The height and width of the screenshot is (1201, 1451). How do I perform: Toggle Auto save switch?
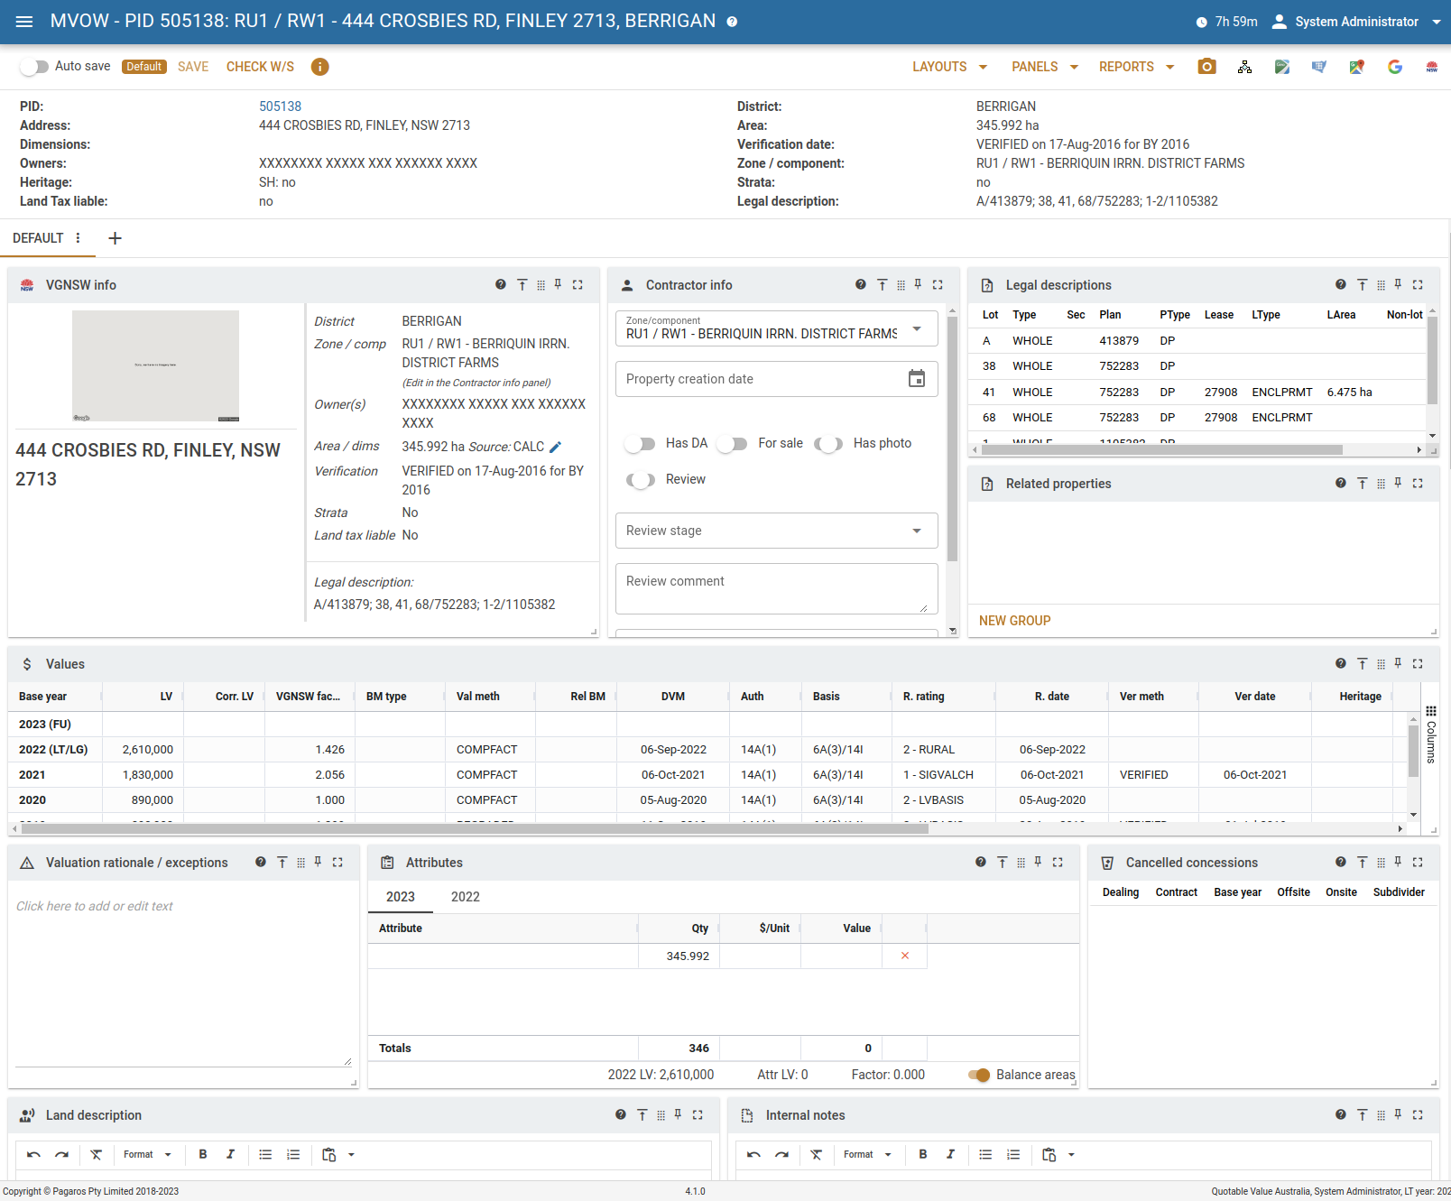(x=34, y=67)
